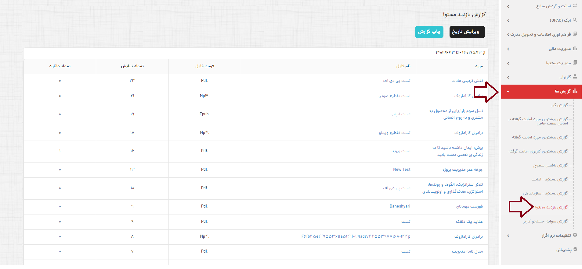Open the New Test file link
The width and height of the screenshot is (582, 269).
click(x=402, y=169)
